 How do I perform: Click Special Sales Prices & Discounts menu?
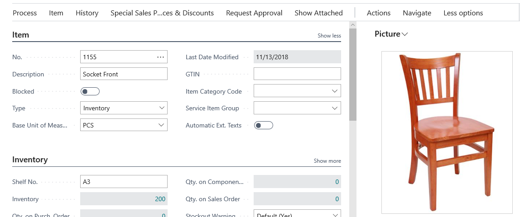(x=162, y=13)
